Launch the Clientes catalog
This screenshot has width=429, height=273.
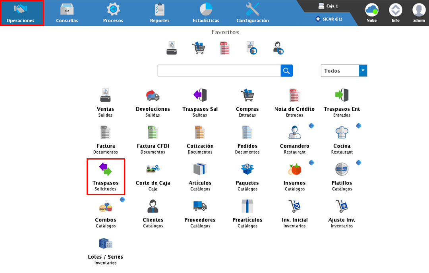click(153, 207)
